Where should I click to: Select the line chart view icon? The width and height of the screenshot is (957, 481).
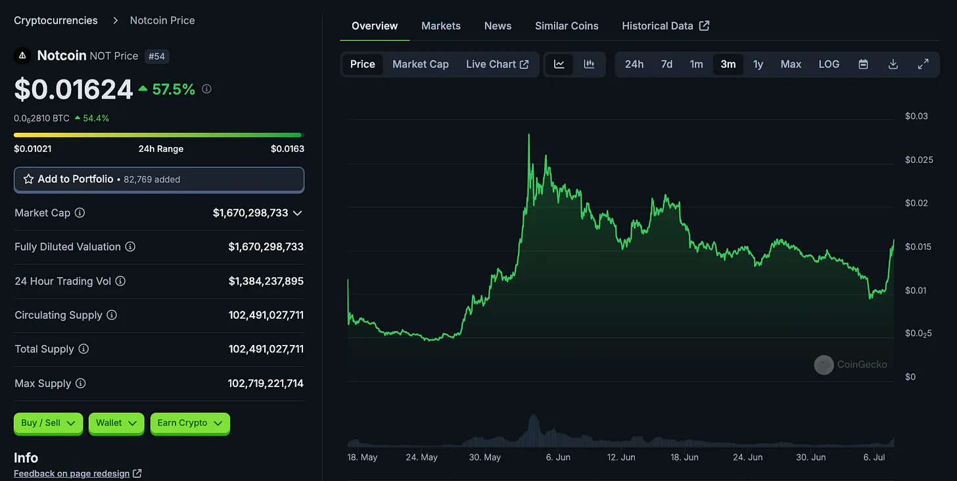(x=559, y=64)
